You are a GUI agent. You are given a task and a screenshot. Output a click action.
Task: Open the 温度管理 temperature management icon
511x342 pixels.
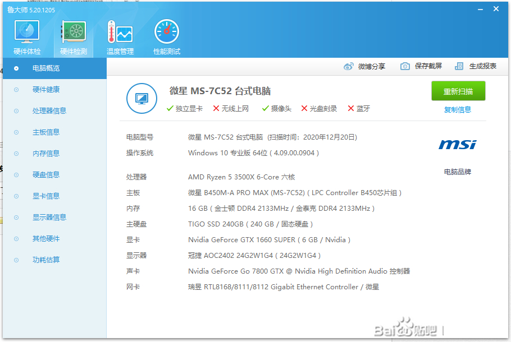(x=120, y=37)
